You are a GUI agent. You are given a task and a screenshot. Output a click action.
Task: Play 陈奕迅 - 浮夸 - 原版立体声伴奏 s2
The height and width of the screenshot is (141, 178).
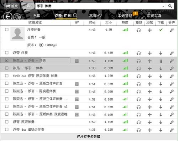pyautogui.click(x=139, y=107)
